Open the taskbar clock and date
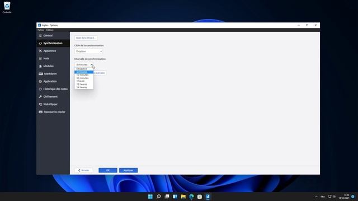 click(x=344, y=197)
